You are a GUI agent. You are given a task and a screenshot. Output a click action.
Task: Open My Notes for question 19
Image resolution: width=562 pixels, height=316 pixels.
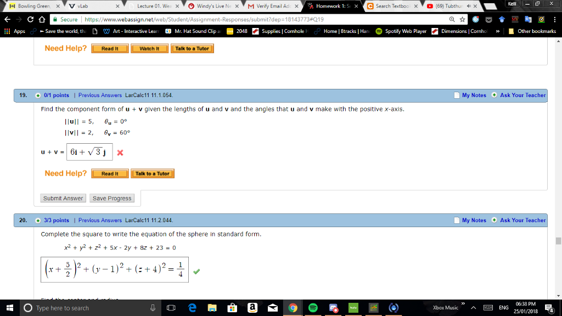(x=474, y=95)
